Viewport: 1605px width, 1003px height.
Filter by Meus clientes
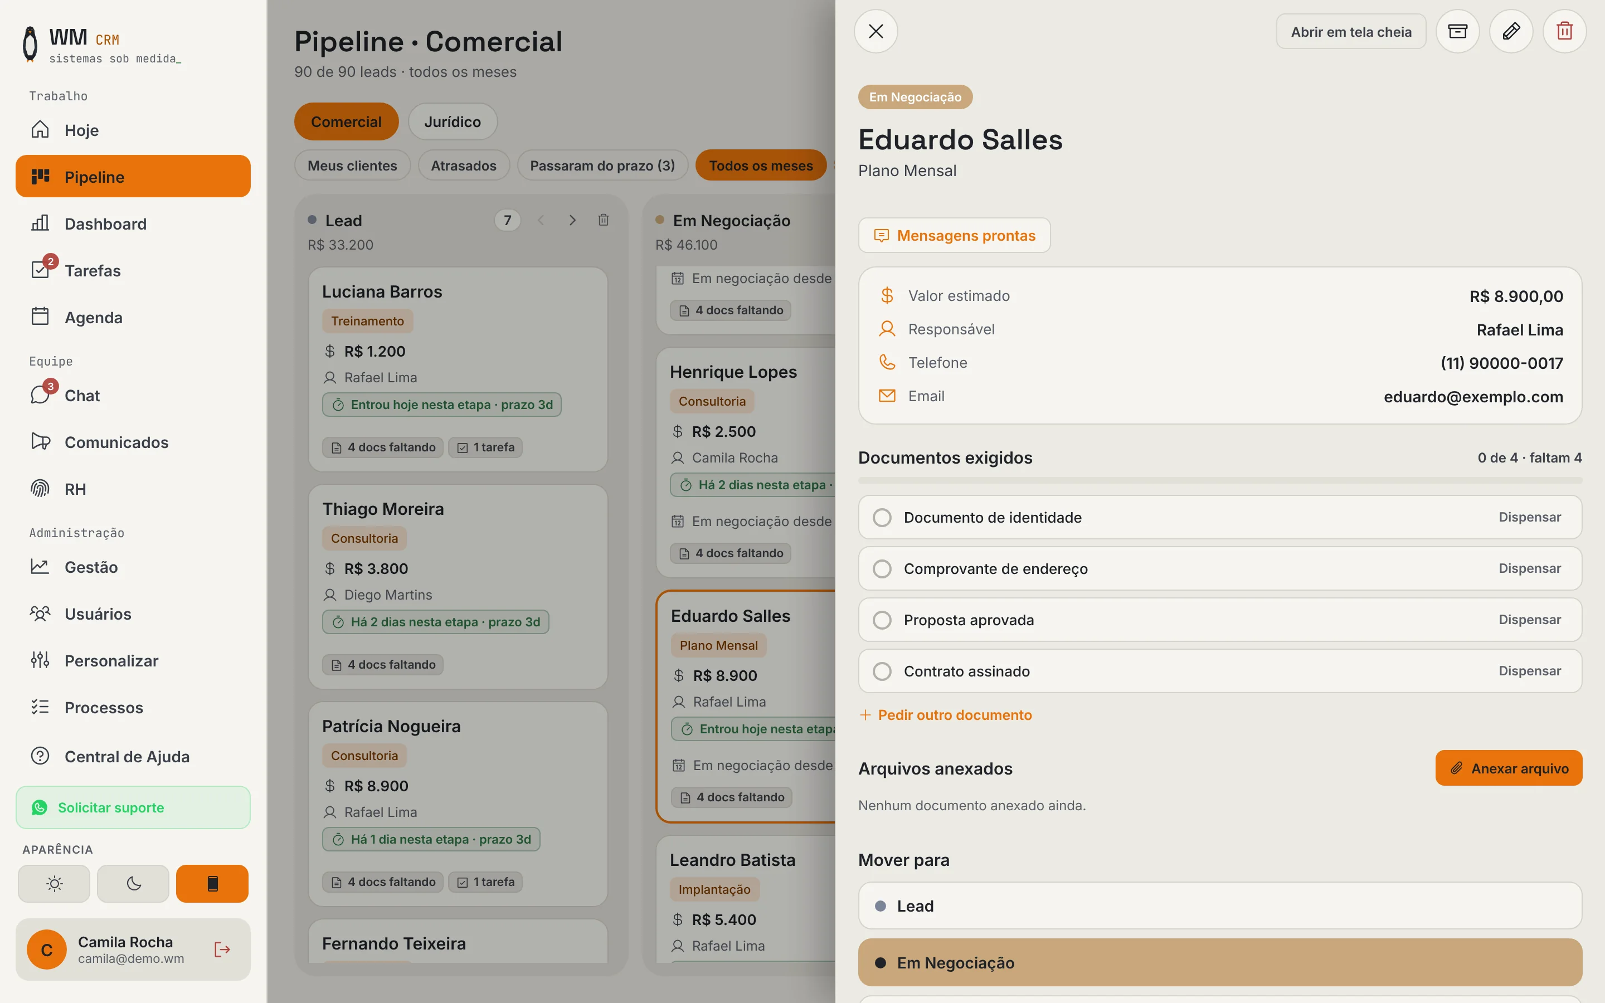pyautogui.click(x=352, y=165)
